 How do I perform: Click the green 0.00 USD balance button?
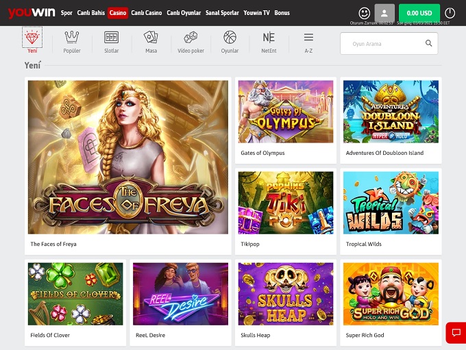(419, 13)
